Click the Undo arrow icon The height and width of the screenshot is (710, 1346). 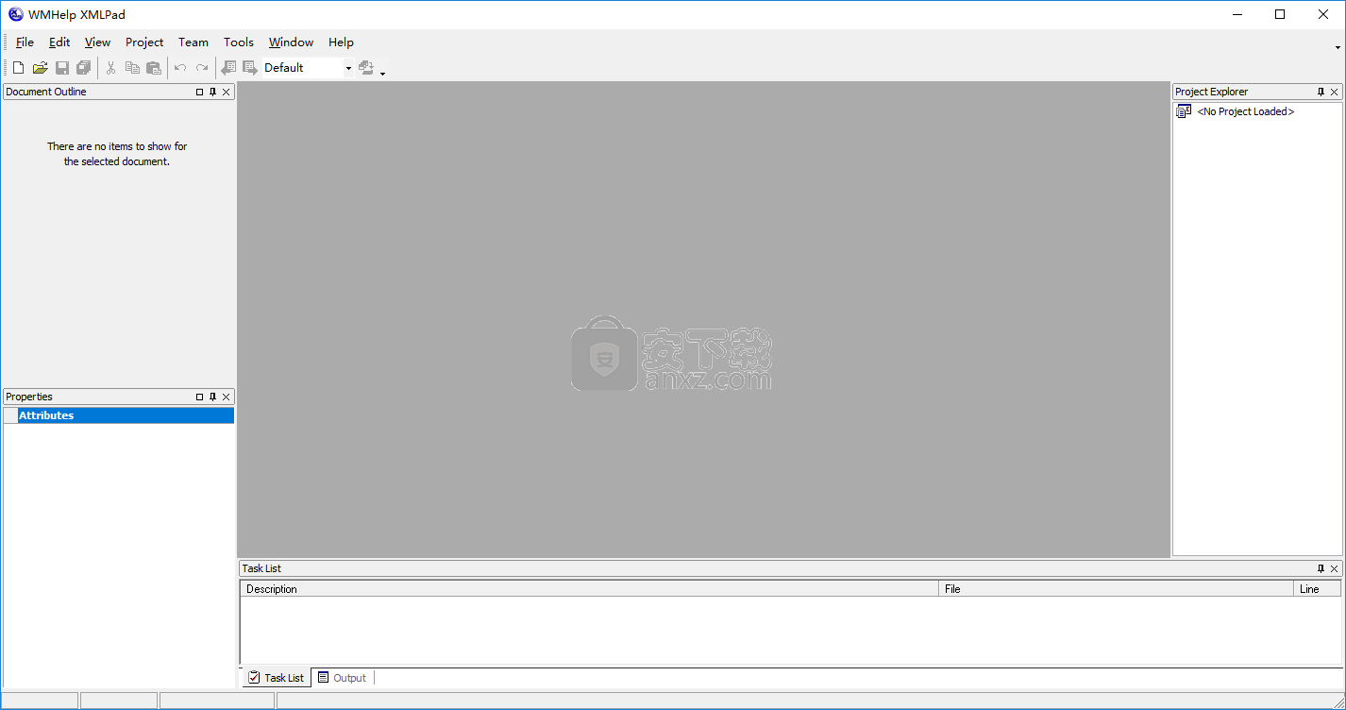click(x=180, y=68)
